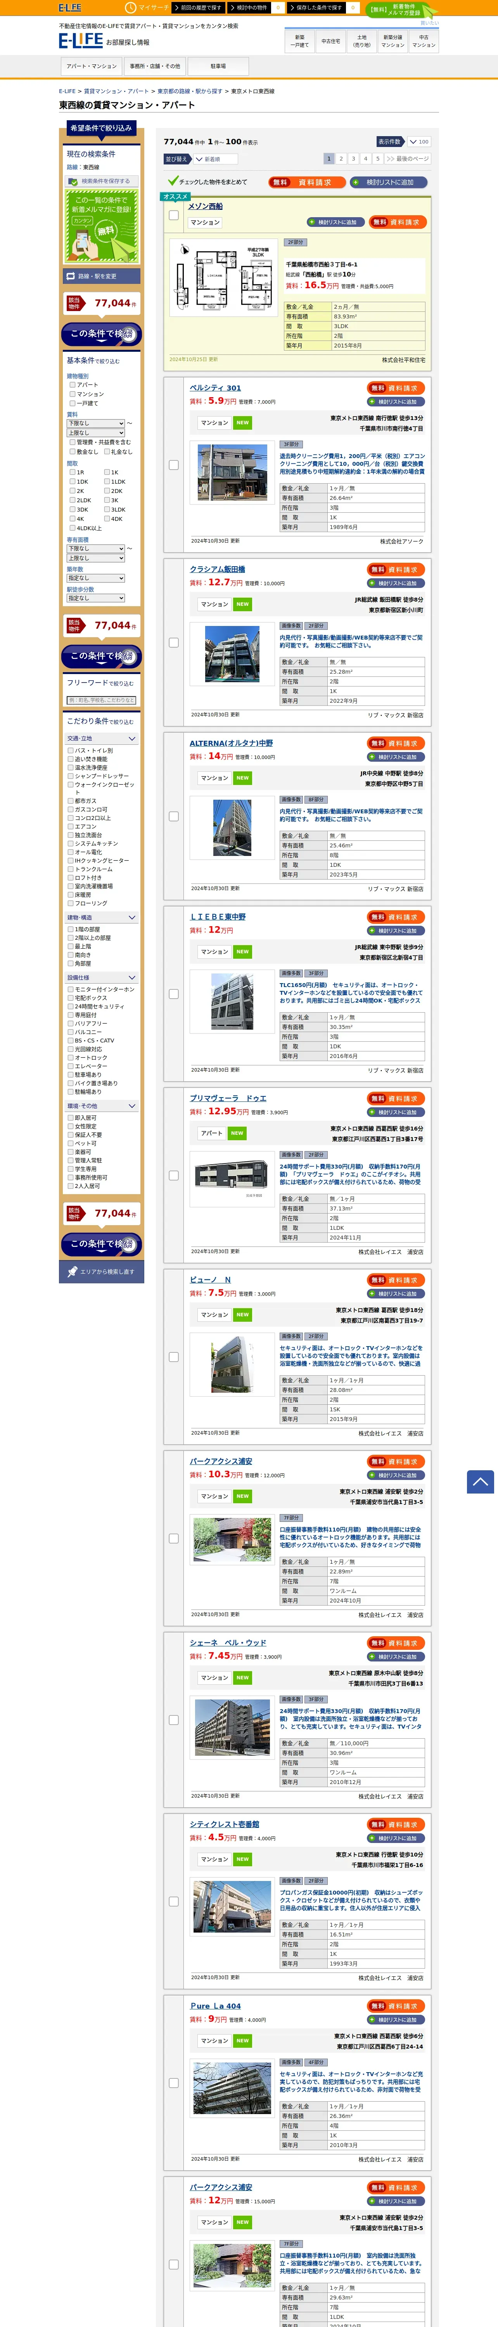Viewport: 498px width, 2327px height.
Task: Click blue 検討リストに追加 bulk button
Action: 389,182
